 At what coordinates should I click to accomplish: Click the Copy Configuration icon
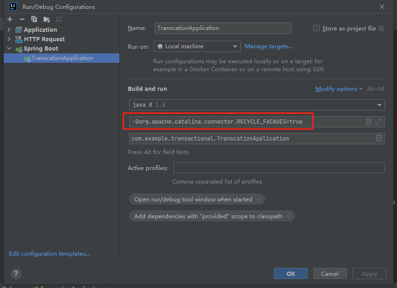(34, 19)
